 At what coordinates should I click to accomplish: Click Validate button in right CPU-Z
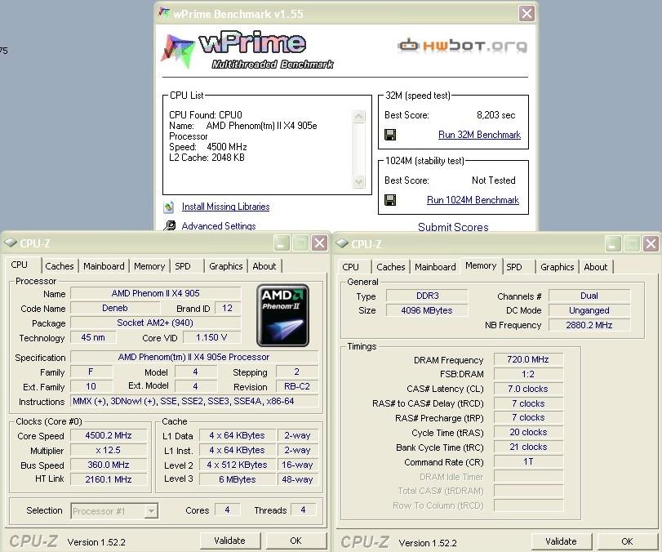(x=561, y=541)
